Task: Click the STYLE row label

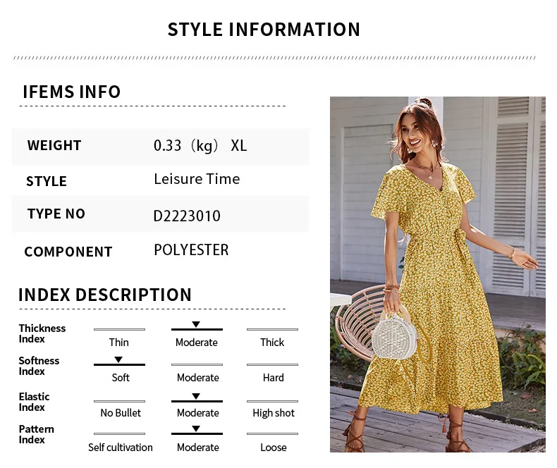Action: [47, 181]
